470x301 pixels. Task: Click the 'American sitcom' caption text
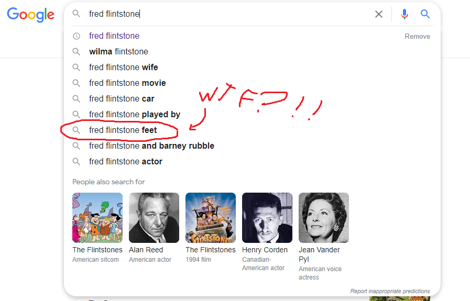[95, 260]
